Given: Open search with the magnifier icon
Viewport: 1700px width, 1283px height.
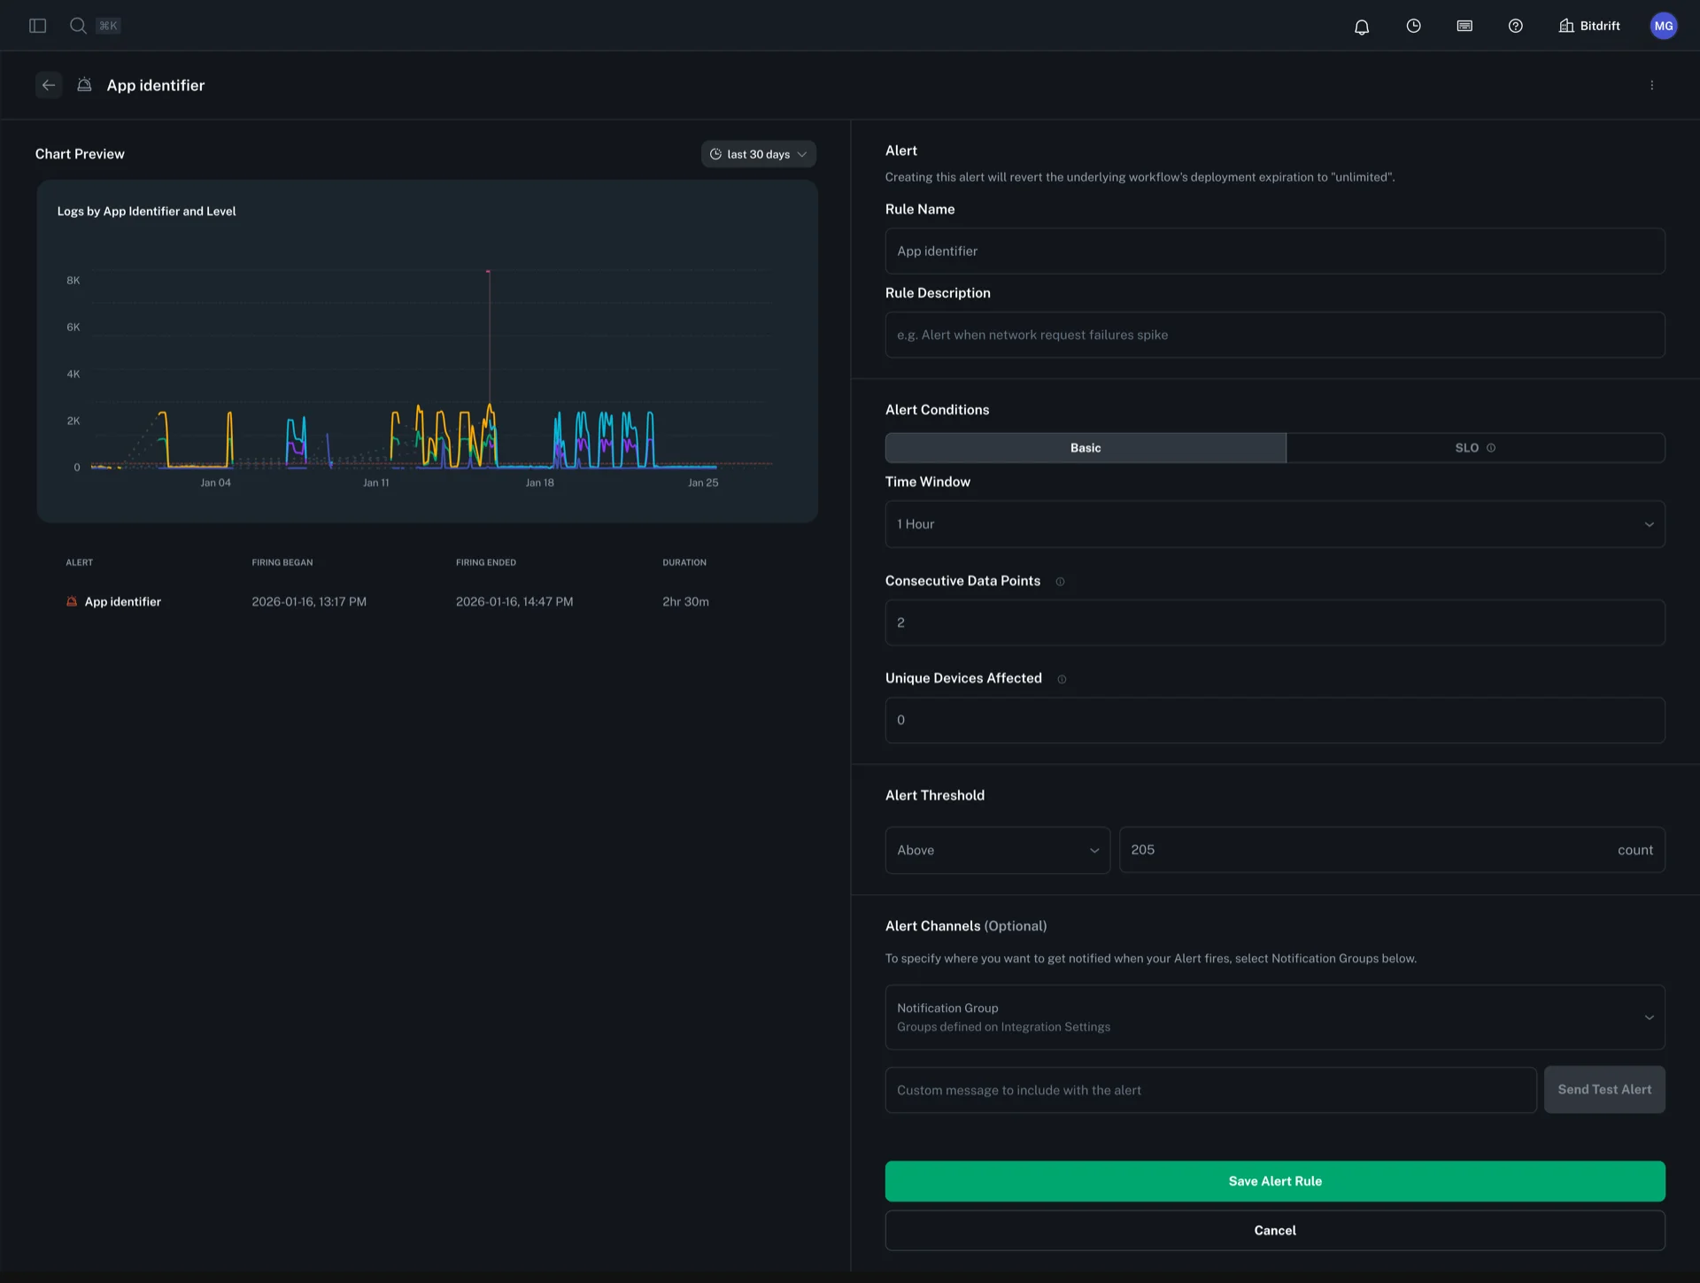Looking at the screenshot, I should (x=78, y=26).
